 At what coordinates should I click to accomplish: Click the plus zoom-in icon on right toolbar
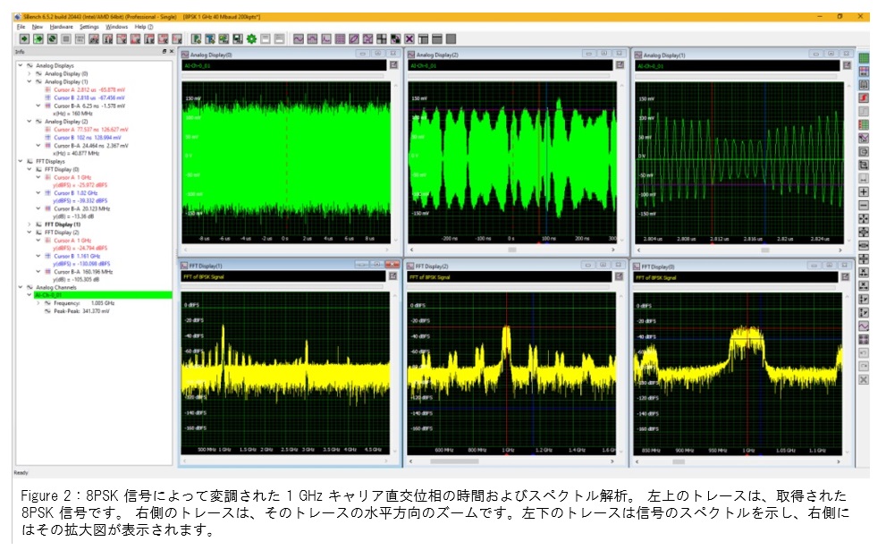(864, 191)
